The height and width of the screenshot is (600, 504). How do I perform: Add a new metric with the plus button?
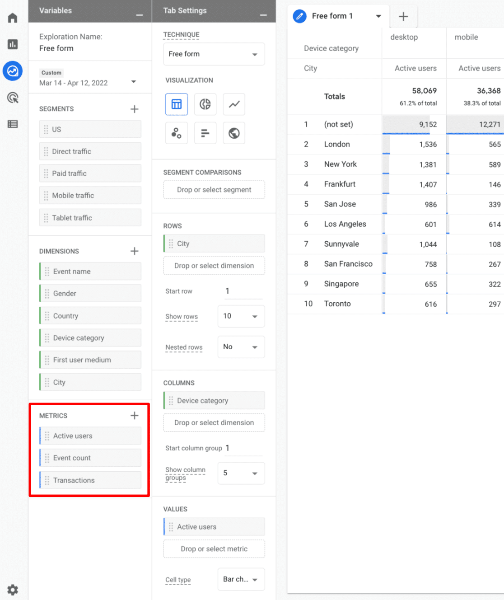134,415
